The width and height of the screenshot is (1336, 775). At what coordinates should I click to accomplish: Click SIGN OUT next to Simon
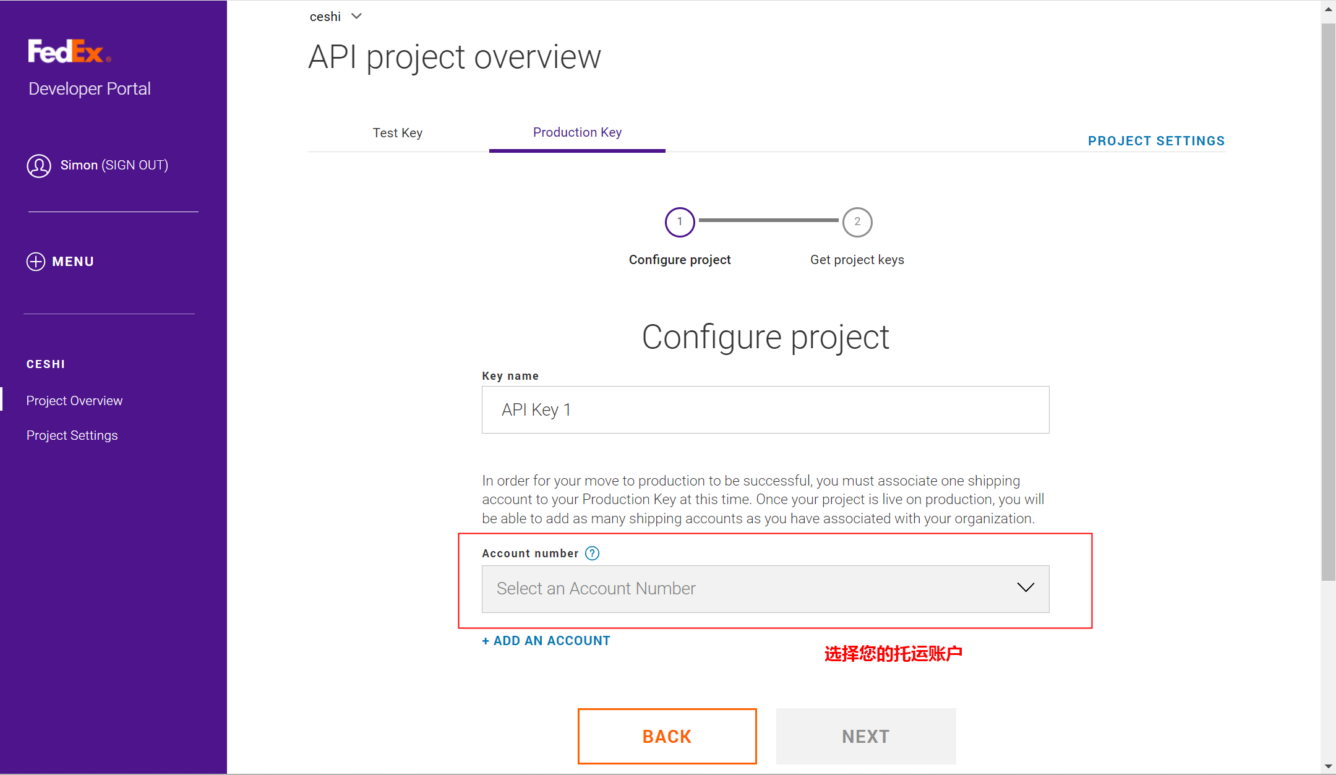[135, 165]
